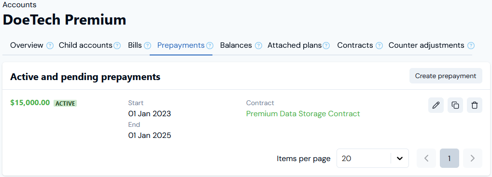Viewport: 492px width, 177px height.
Task: Open the help icon next to Overview
Action: click(x=50, y=46)
